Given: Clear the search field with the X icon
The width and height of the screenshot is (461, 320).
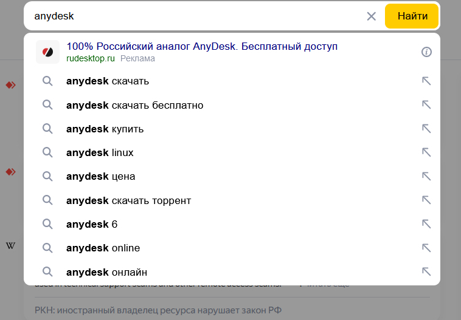Looking at the screenshot, I should [x=372, y=16].
